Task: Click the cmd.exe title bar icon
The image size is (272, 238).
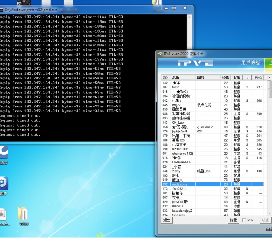Action: [x=1, y=8]
